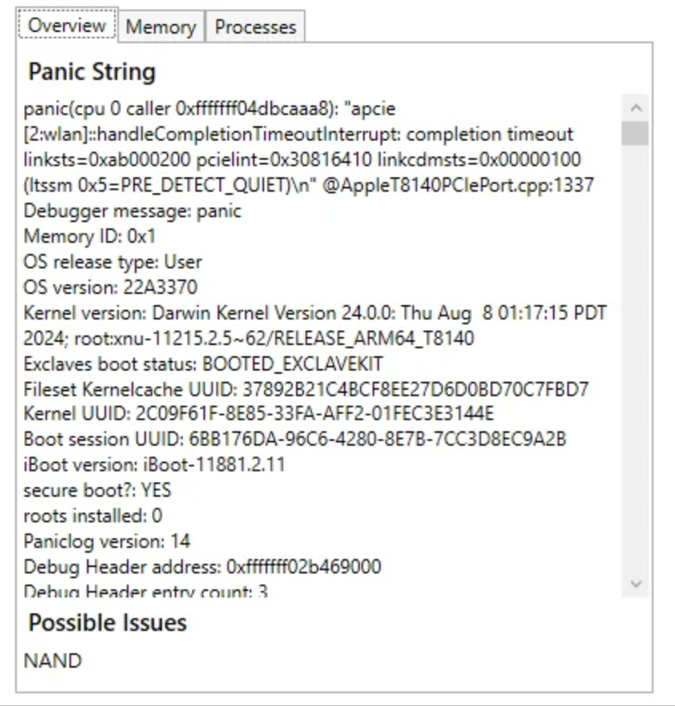Image resolution: width=675 pixels, height=706 pixels.
Task: Select the Overview tab
Action: 67,25
